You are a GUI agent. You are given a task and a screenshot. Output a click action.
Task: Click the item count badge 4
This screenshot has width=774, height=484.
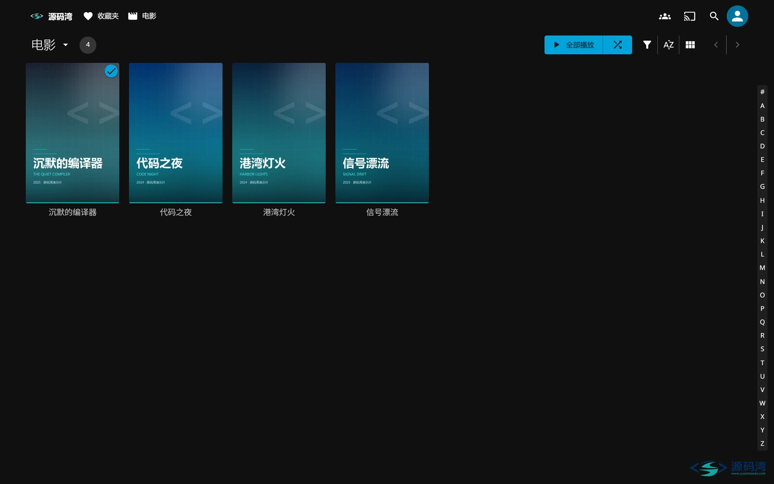(88, 45)
